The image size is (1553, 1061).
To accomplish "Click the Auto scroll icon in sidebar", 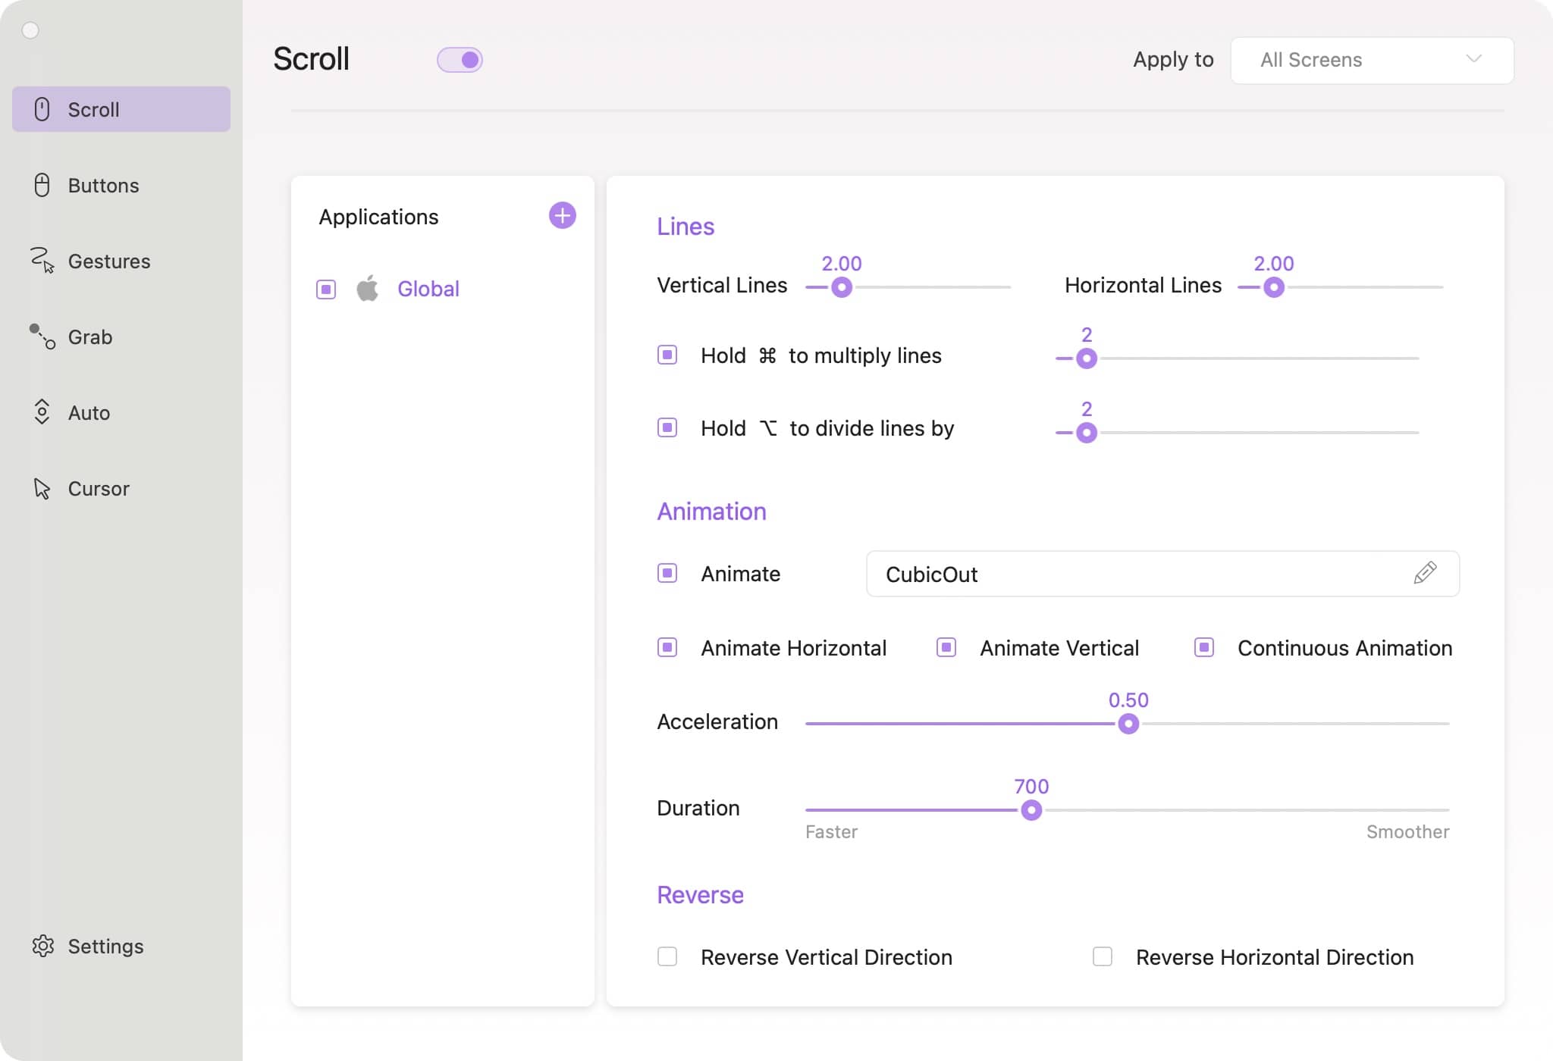I will (x=42, y=412).
